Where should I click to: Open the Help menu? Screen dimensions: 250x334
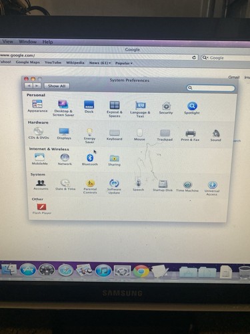click(x=47, y=42)
